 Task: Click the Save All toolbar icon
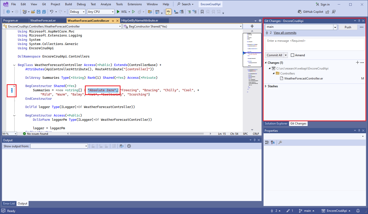(x=44, y=12)
